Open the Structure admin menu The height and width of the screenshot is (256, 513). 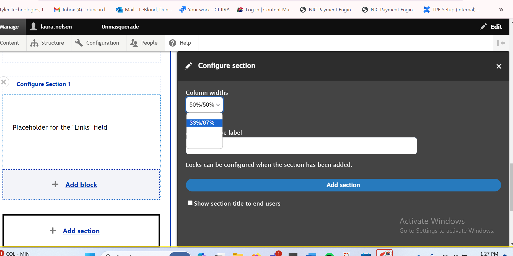47,43
